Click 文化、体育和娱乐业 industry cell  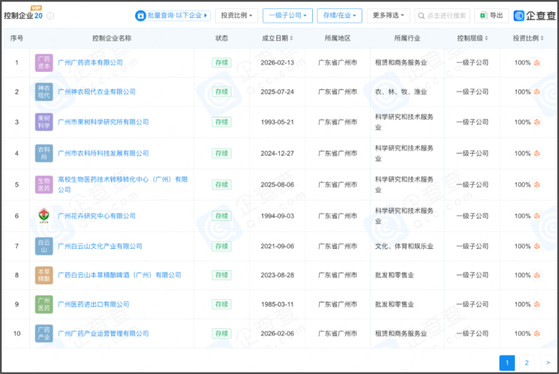(404, 247)
